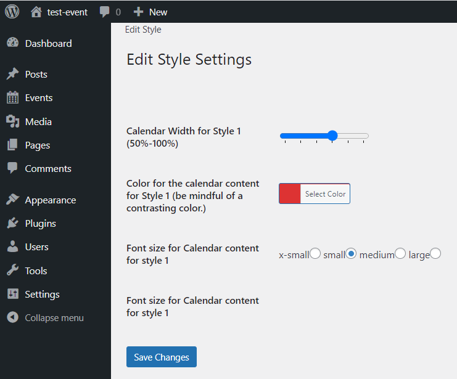Select the large font size radio

pyautogui.click(x=435, y=253)
